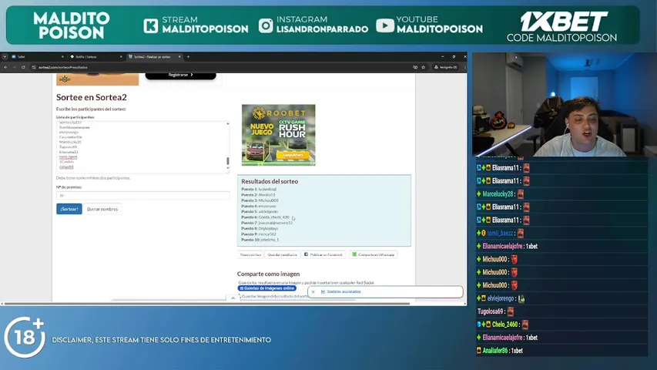The width and height of the screenshot is (657, 370).
Task: Click the YouTube logo icon in banner
Action: (x=385, y=25)
